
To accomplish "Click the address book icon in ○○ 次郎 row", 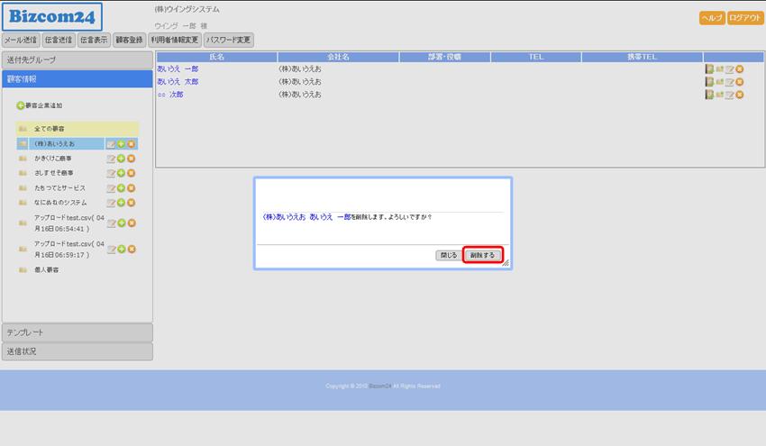I will 709,95.
